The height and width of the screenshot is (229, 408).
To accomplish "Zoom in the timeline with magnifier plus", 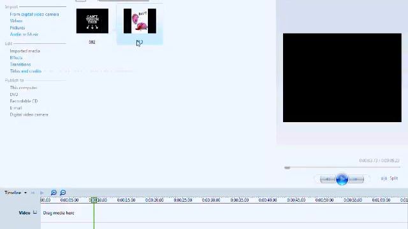I will tap(54, 192).
